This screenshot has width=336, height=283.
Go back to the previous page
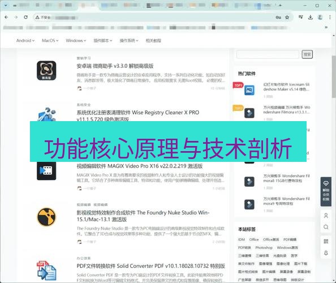coord(6,18)
